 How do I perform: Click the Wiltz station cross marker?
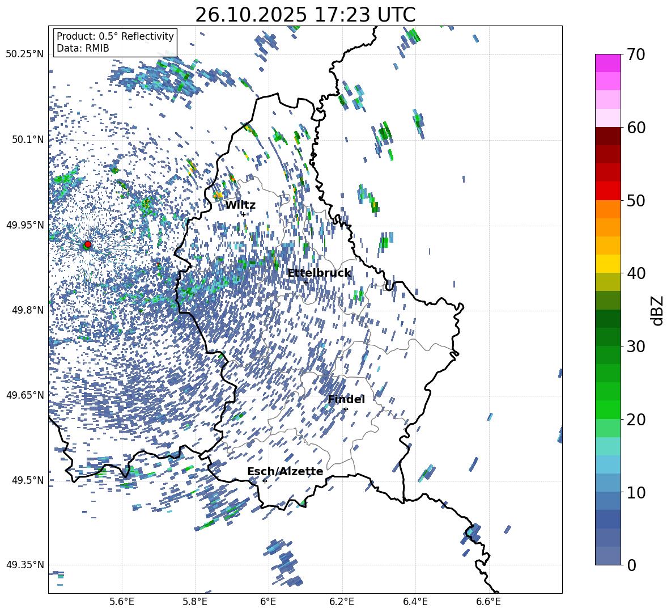(x=243, y=214)
